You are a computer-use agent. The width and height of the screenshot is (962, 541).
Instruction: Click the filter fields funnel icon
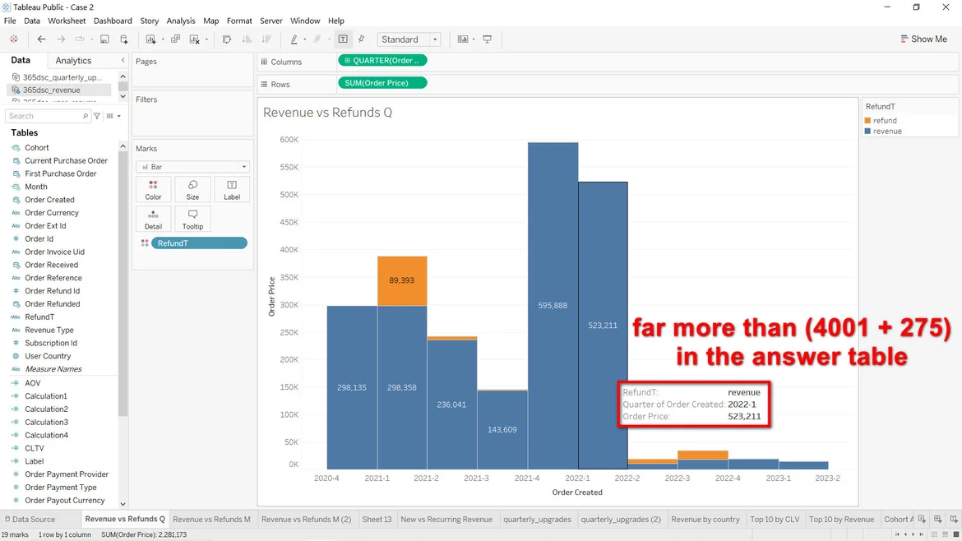click(97, 117)
